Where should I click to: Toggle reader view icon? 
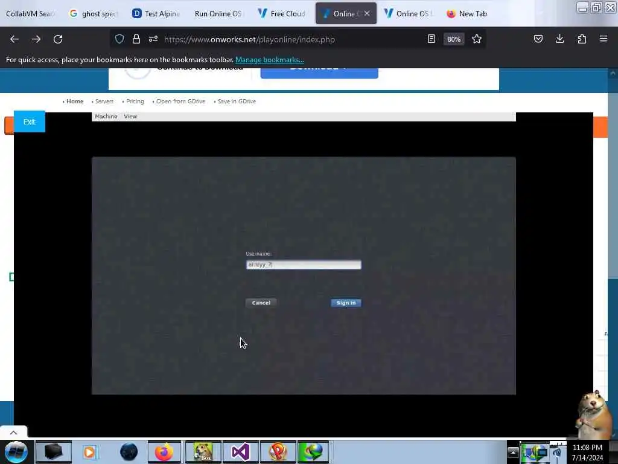pyautogui.click(x=431, y=39)
